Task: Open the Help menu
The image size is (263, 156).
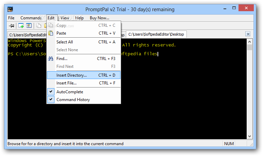Action: (x=79, y=18)
